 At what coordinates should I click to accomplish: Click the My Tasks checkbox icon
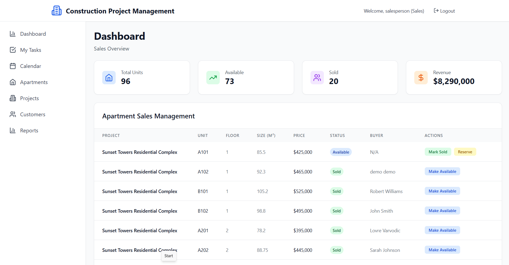point(13,50)
